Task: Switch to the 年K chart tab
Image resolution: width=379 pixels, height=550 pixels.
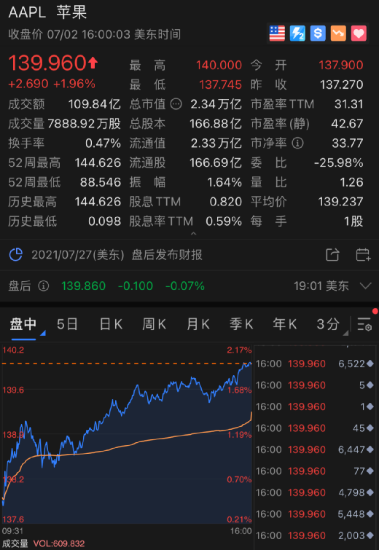Action: click(x=285, y=323)
